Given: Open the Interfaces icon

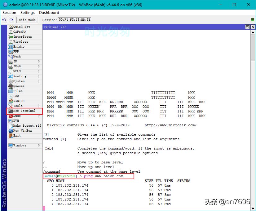Looking at the screenshot, I should 11,37.
